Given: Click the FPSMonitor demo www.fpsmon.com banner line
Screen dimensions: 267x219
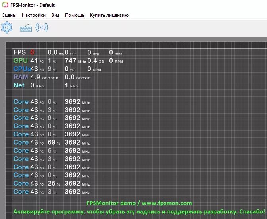Looking at the screenshot, I should click(x=139, y=203).
